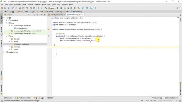Open the Build menu
This screenshot has height=102, width=182.
point(44,5)
